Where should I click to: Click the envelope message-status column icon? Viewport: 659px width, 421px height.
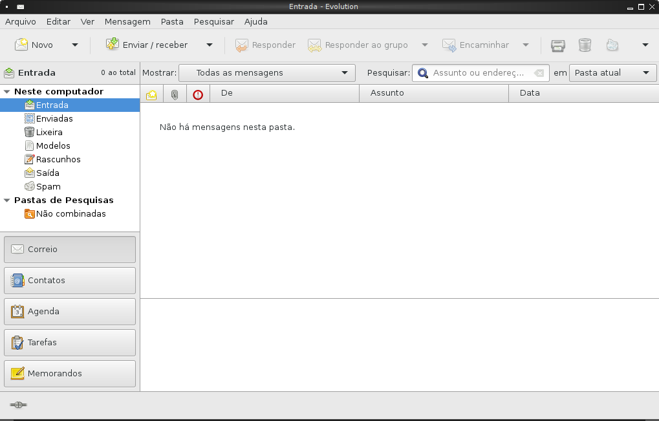[151, 93]
